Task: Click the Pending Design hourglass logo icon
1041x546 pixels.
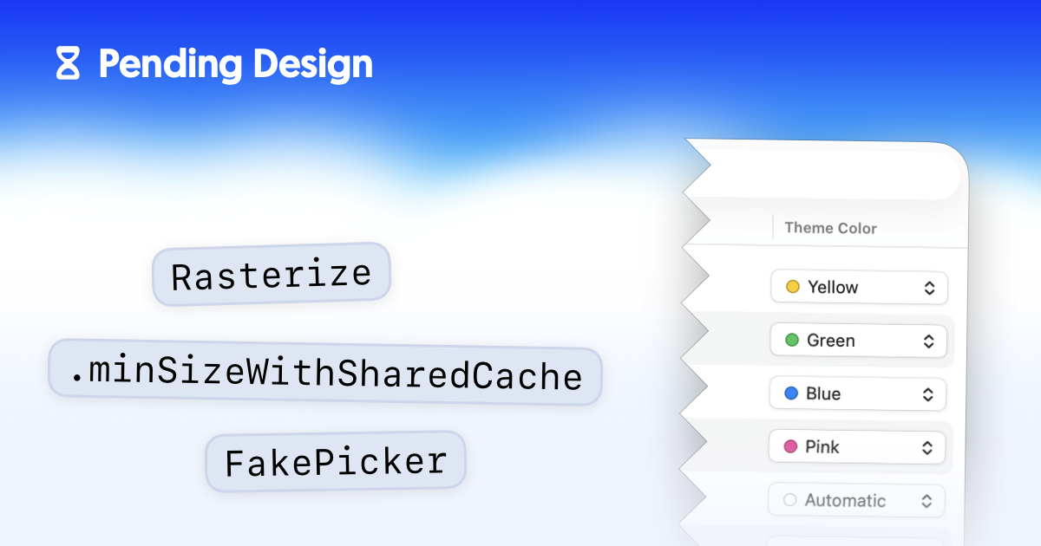Action: pos(69,63)
